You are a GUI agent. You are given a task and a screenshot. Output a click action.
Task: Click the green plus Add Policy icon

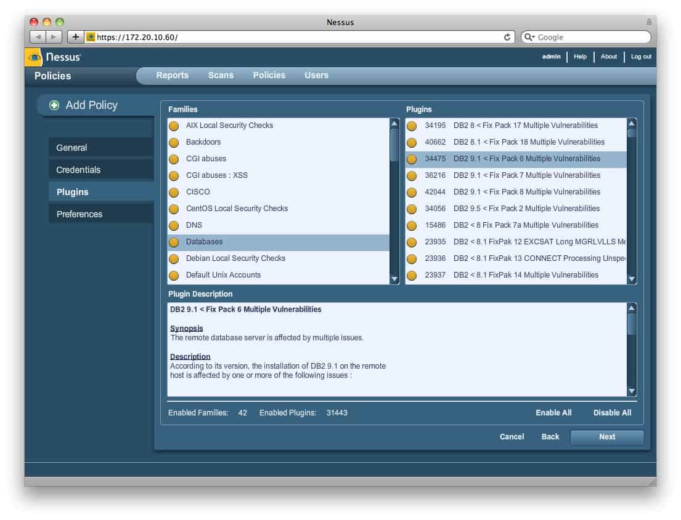coord(54,105)
